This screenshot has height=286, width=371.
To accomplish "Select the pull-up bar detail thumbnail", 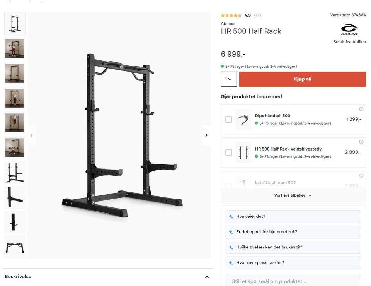I will [x=15, y=247].
